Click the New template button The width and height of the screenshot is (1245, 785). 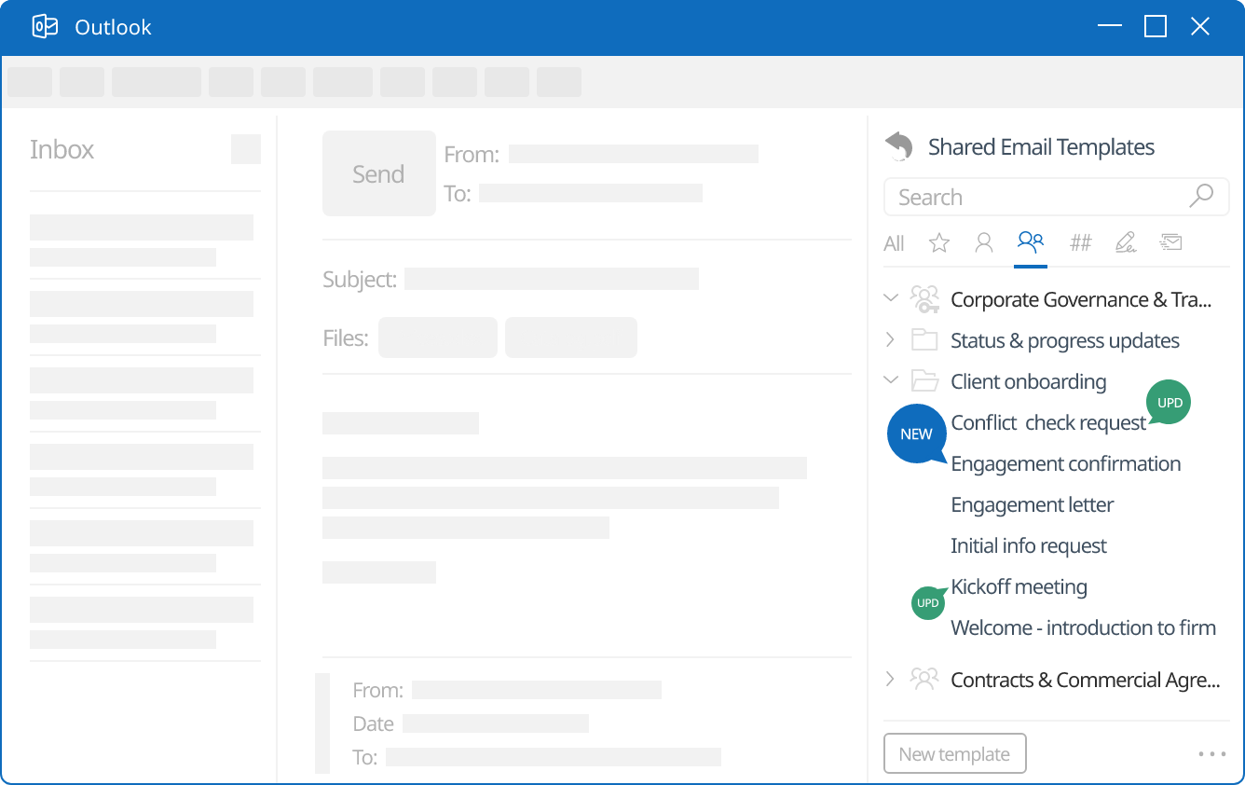click(954, 753)
